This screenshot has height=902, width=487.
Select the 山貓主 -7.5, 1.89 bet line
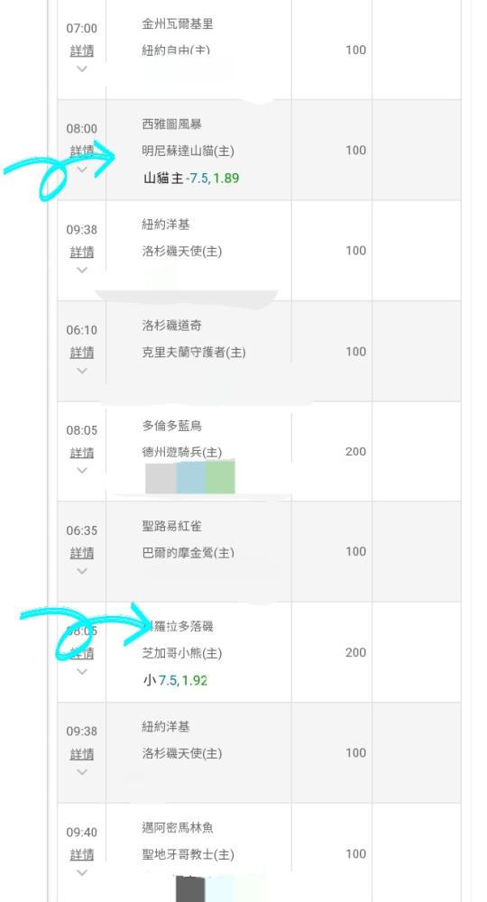coord(191,179)
